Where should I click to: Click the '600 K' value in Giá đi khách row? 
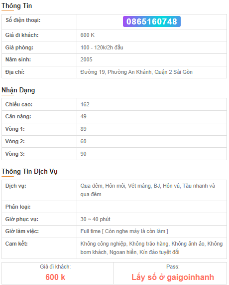pyautogui.click(x=88, y=35)
